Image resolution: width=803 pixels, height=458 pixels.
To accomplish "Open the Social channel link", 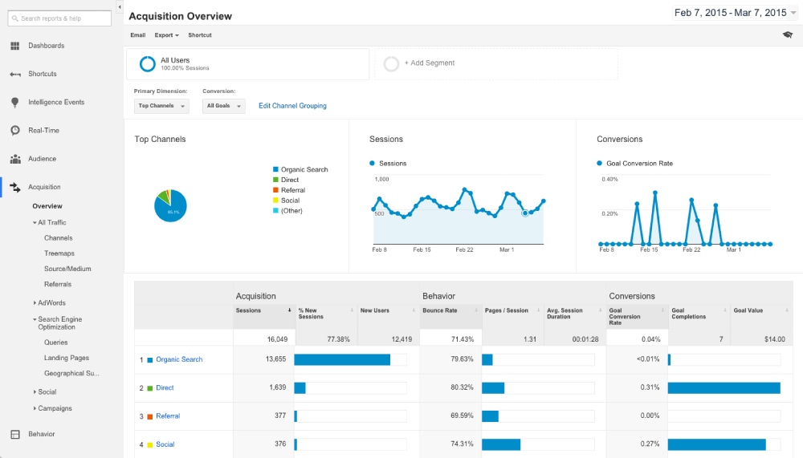I will (x=165, y=444).
